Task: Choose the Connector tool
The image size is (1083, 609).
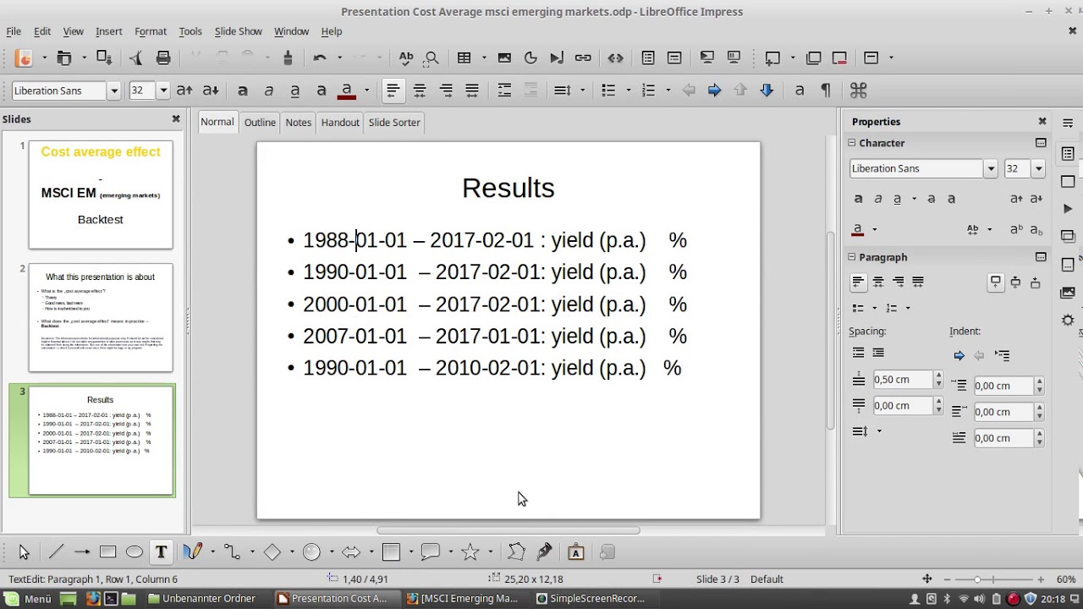Action: 232,552
